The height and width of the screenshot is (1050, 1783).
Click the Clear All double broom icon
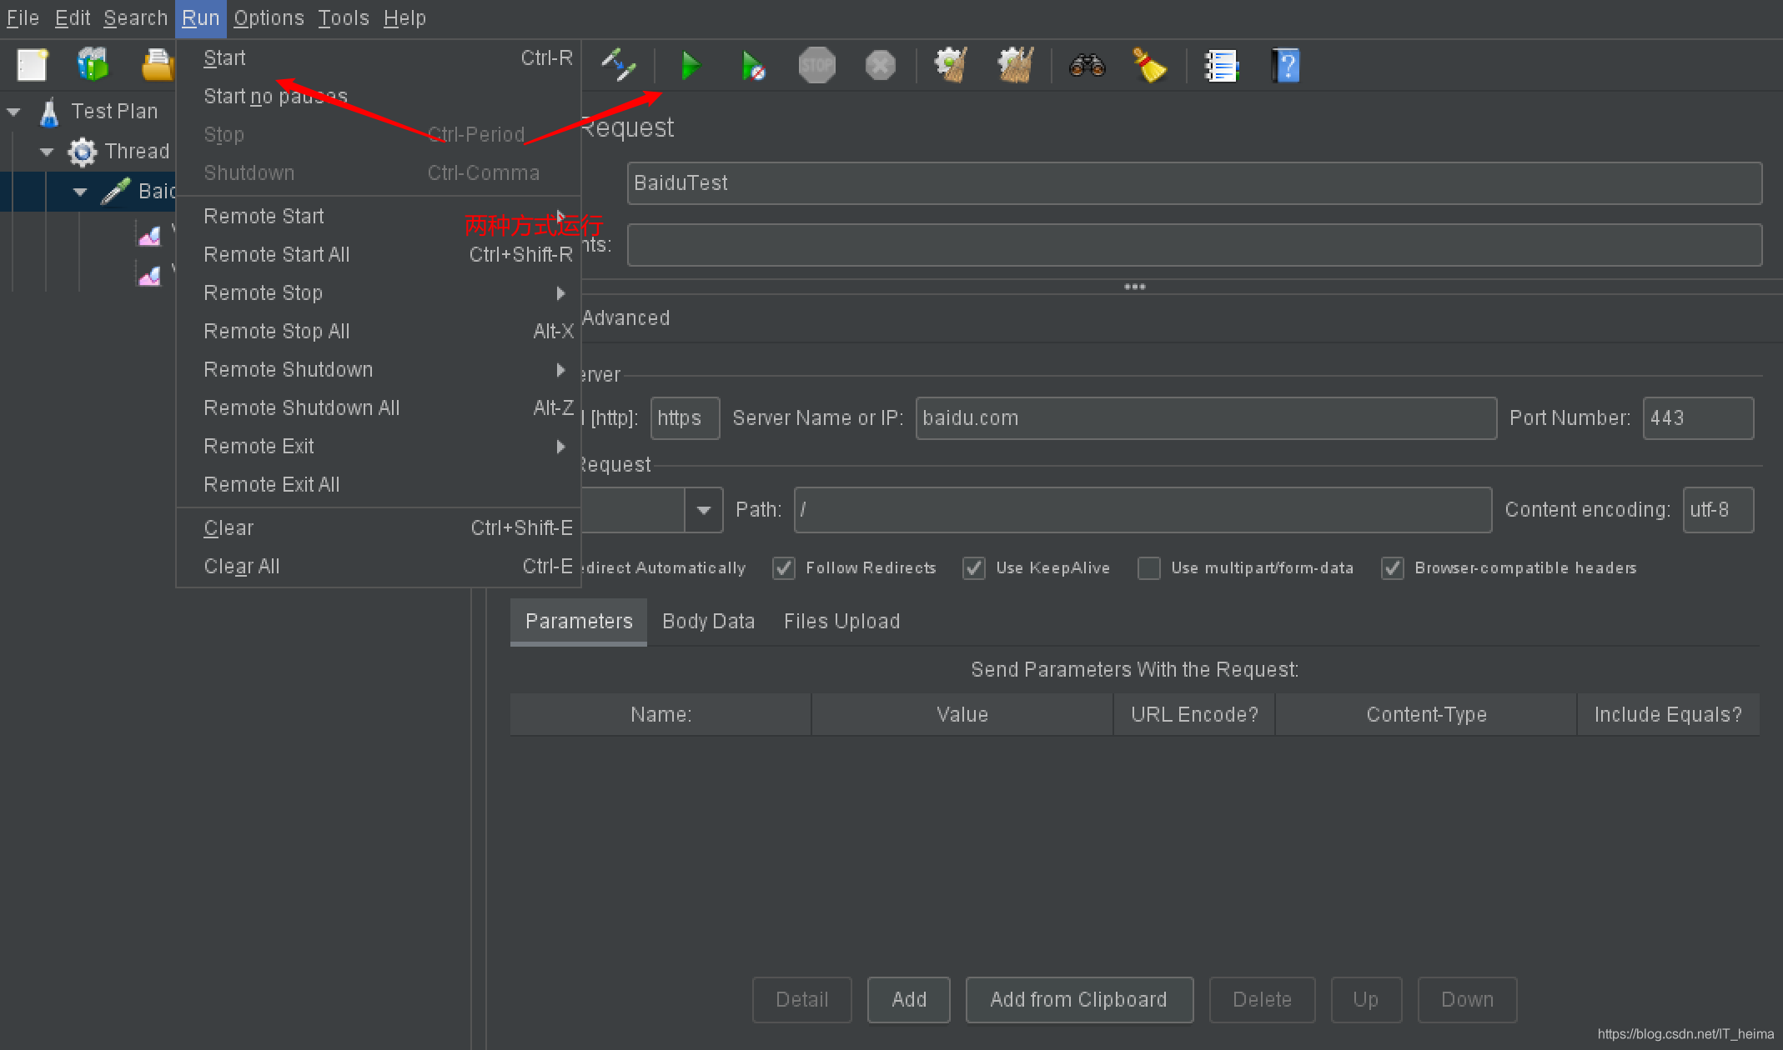pyautogui.click(x=1015, y=66)
